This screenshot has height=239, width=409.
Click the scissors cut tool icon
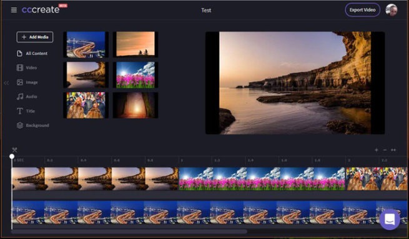pyautogui.click(x=14, y=150)
